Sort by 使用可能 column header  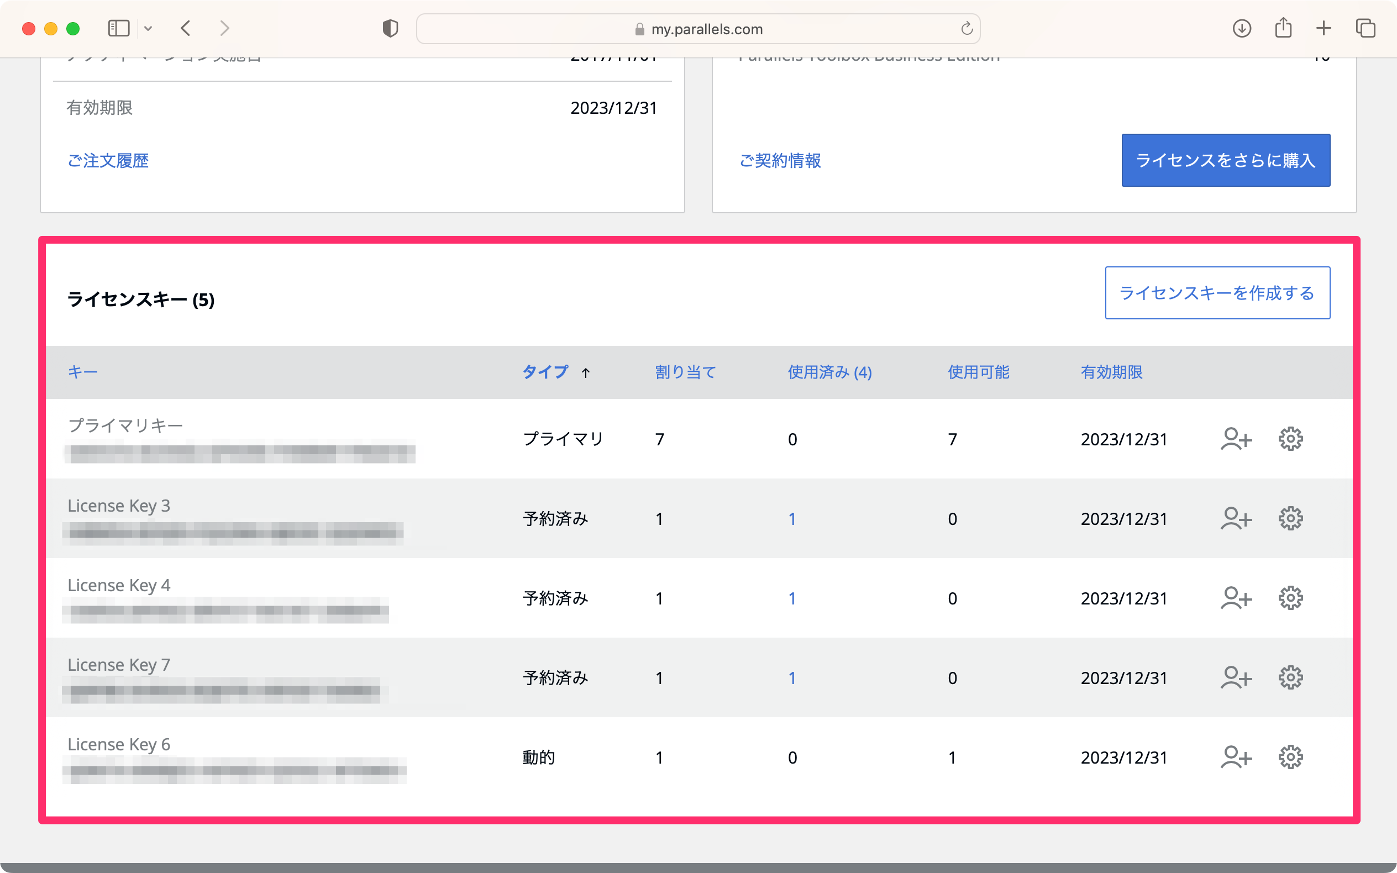coord(979,372)
